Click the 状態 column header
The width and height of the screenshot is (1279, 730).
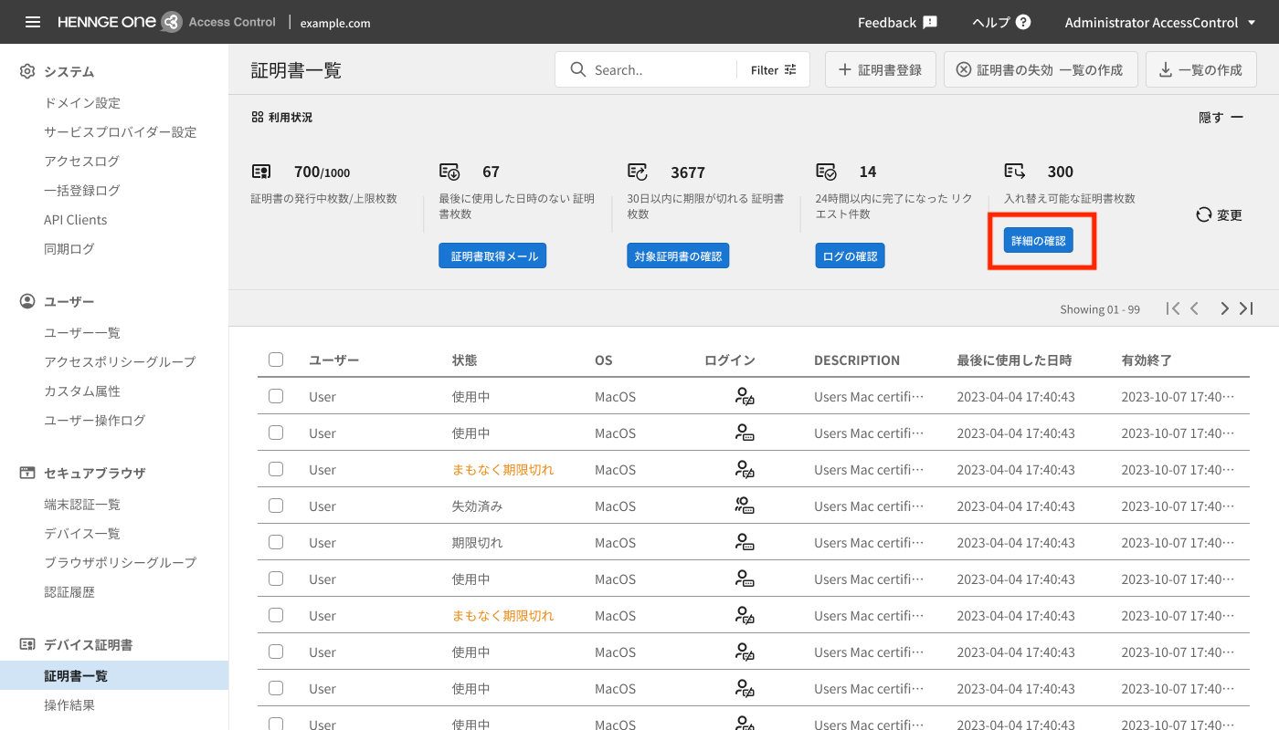point(464,360)
